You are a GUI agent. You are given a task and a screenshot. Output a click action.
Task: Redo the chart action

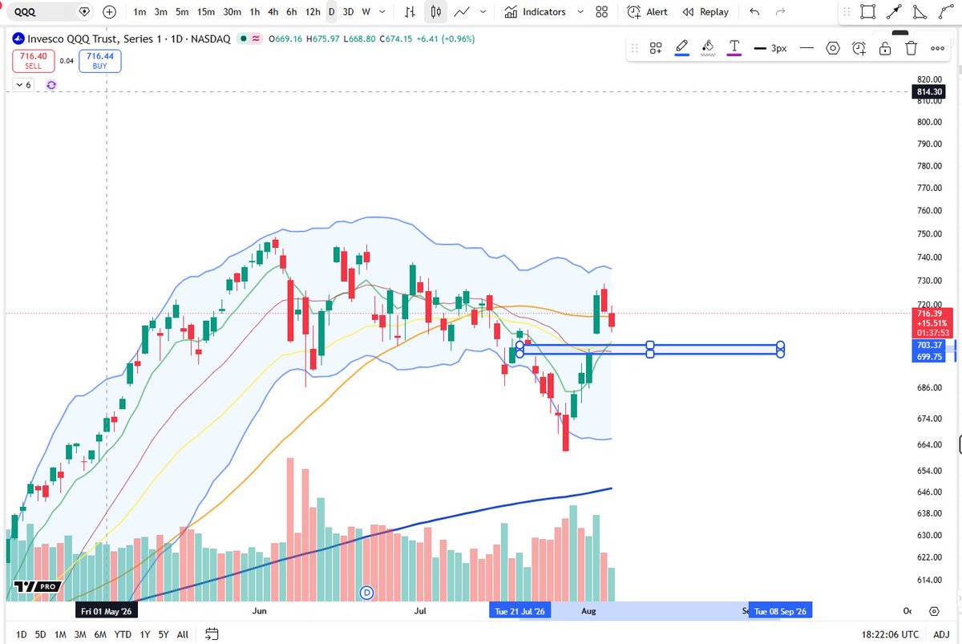click(x=780, y=12)
